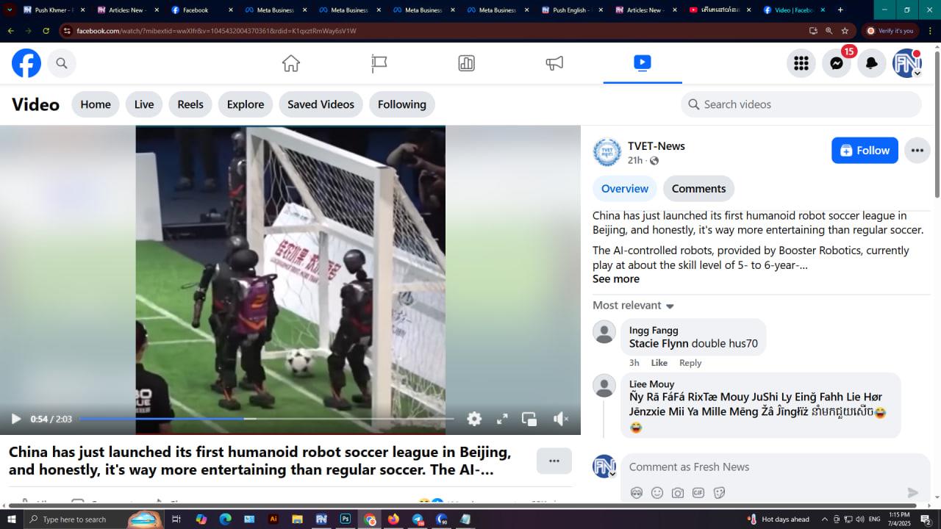Open the Most relevant comment sort dropdown
Viewport: 941px width, 529px height.
tap(634, 306)
